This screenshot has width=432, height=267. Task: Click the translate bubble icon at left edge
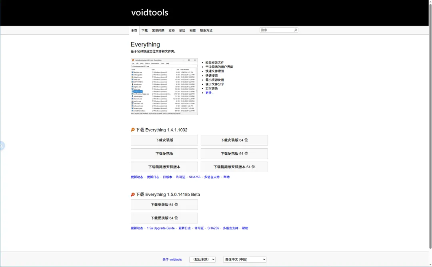[x=2, y=146]
